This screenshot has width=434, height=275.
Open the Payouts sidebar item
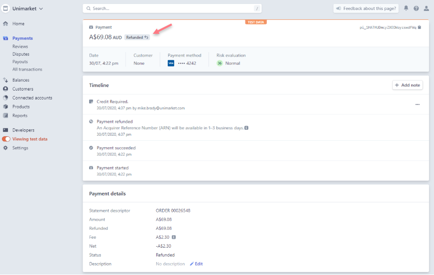pos(20,62)
